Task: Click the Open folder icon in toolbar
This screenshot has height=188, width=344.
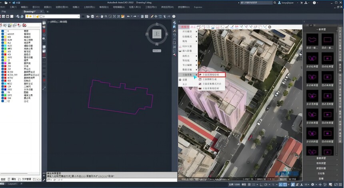Action: pyautogui.click(x=88, y=16)
